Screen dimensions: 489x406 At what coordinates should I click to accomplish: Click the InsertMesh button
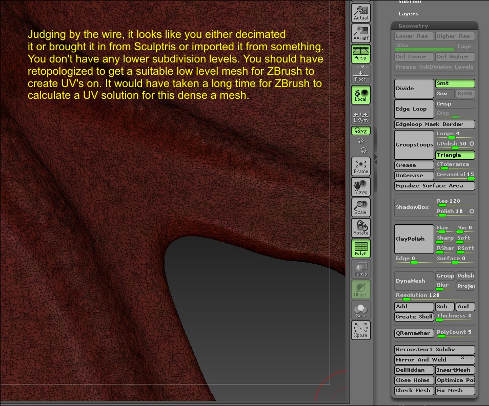(455, 370)
